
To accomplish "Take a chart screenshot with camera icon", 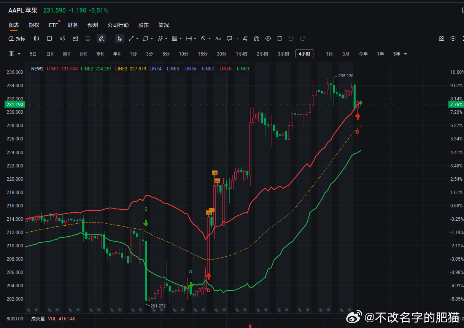I will (442, 38).
